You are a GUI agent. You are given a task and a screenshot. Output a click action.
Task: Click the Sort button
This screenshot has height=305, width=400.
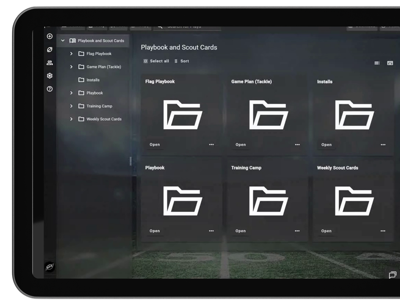tap(182, 61)
